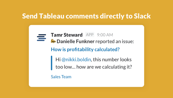Click the yellow background outside the card
This screenshot has height=98, width=173.
pos(14,55)
